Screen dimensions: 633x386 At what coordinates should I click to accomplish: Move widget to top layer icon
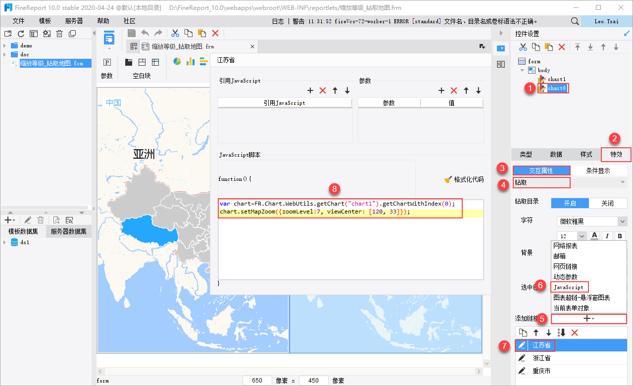tap(578, 47)
